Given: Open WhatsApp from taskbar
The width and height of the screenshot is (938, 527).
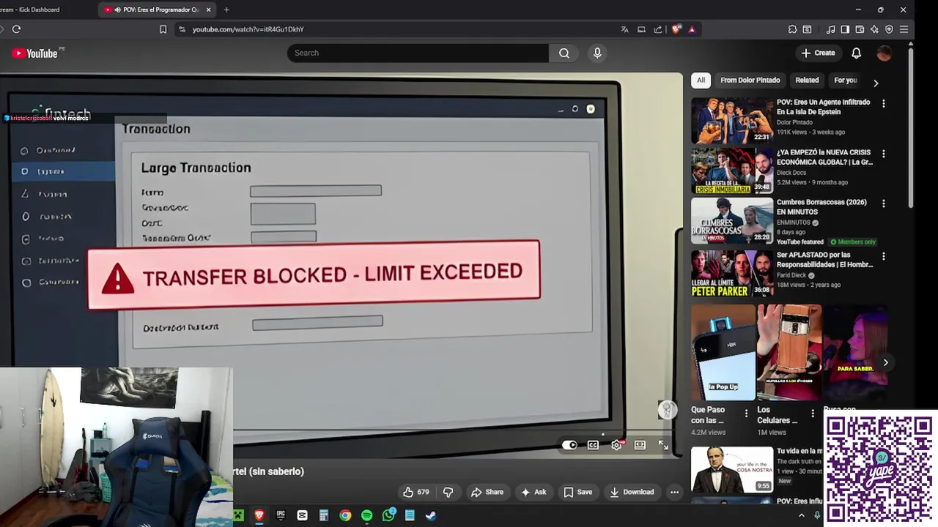Looking at the screenshot, I should pos(388,515).
